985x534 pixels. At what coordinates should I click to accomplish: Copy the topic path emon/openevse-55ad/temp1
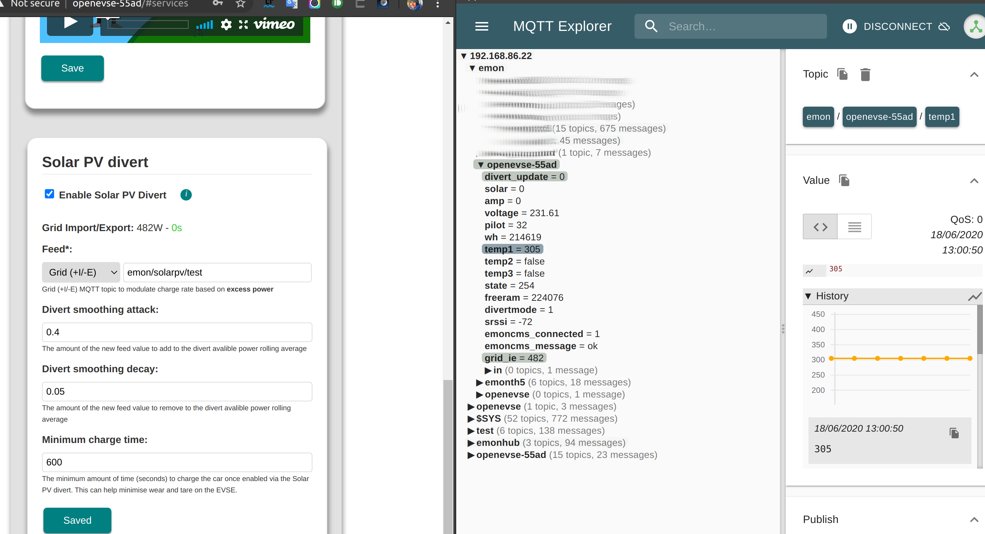pyautogui.click(x=842, y=74)
